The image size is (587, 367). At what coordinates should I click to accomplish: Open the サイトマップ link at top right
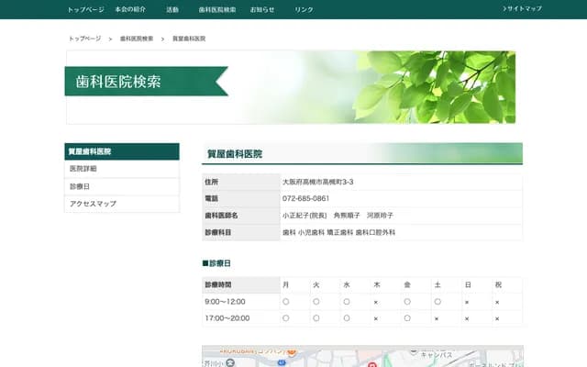[x=523, y=8]
